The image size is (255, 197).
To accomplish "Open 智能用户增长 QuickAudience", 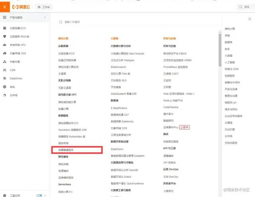I will click(127, 183).
